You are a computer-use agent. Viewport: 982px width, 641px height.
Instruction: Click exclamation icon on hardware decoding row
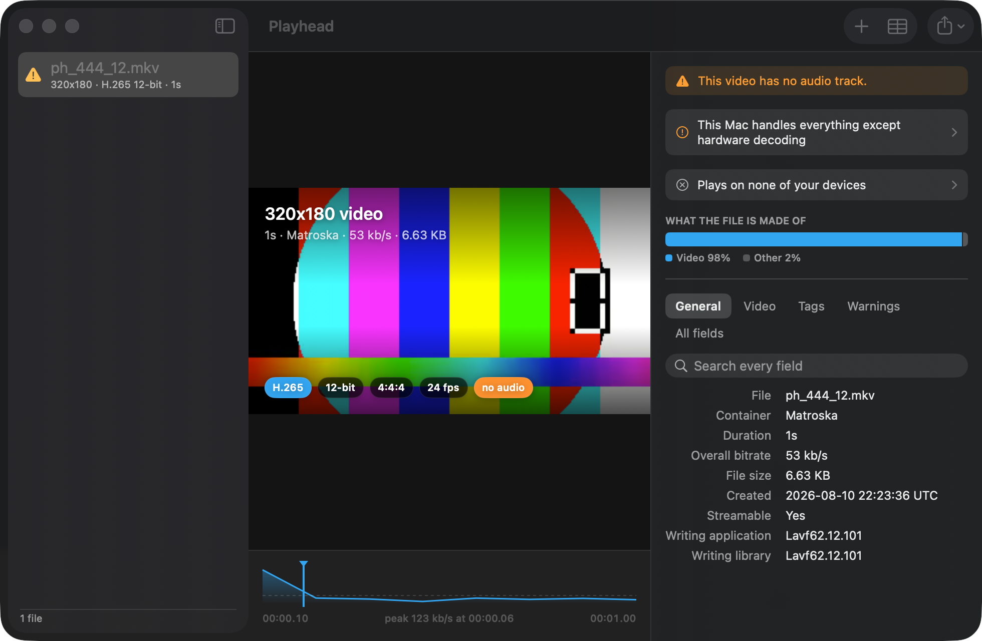click(682, 132)
